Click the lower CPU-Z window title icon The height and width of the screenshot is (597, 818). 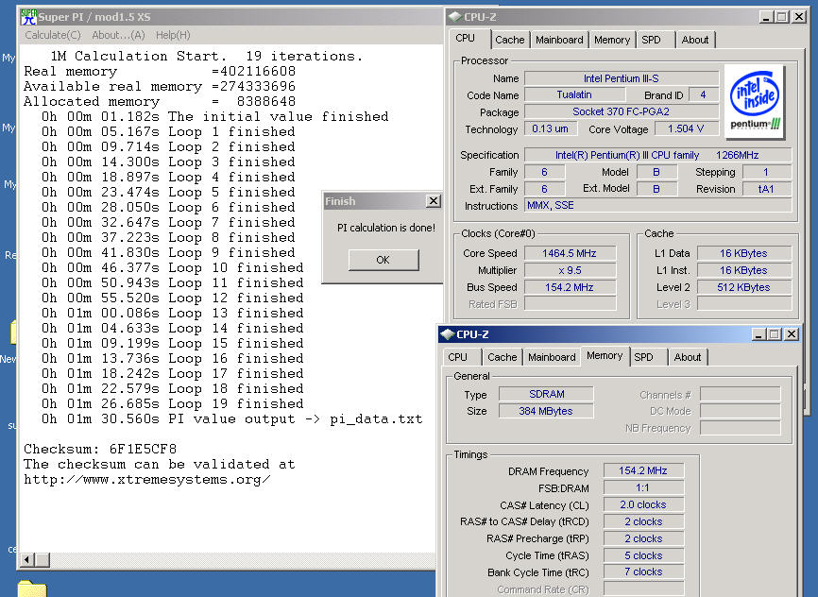(447, 334)
